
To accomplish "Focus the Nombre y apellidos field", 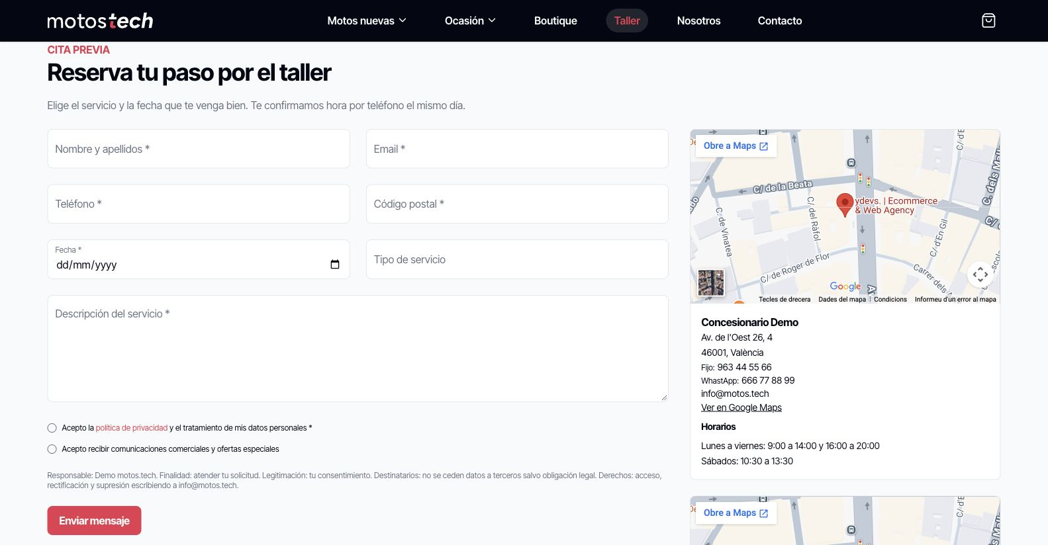I will click(199, 149).
